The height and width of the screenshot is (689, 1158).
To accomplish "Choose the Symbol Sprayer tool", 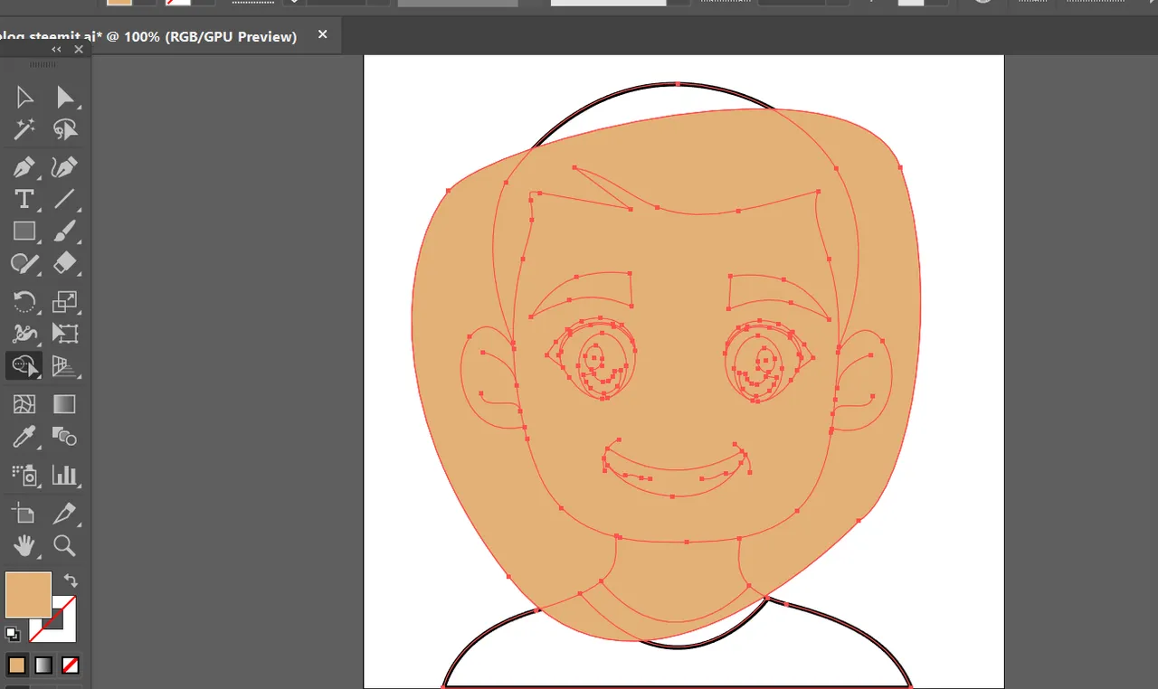I will tap(24, 474).
